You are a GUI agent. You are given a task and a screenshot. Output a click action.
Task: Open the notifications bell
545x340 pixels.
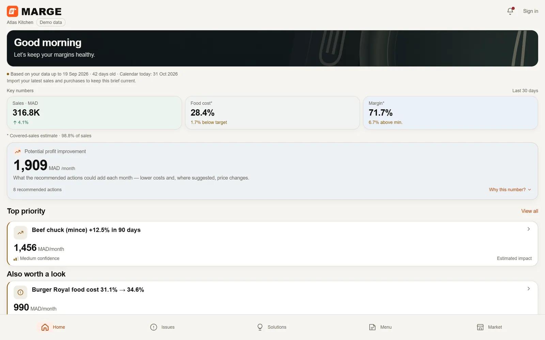coord(510,11)
